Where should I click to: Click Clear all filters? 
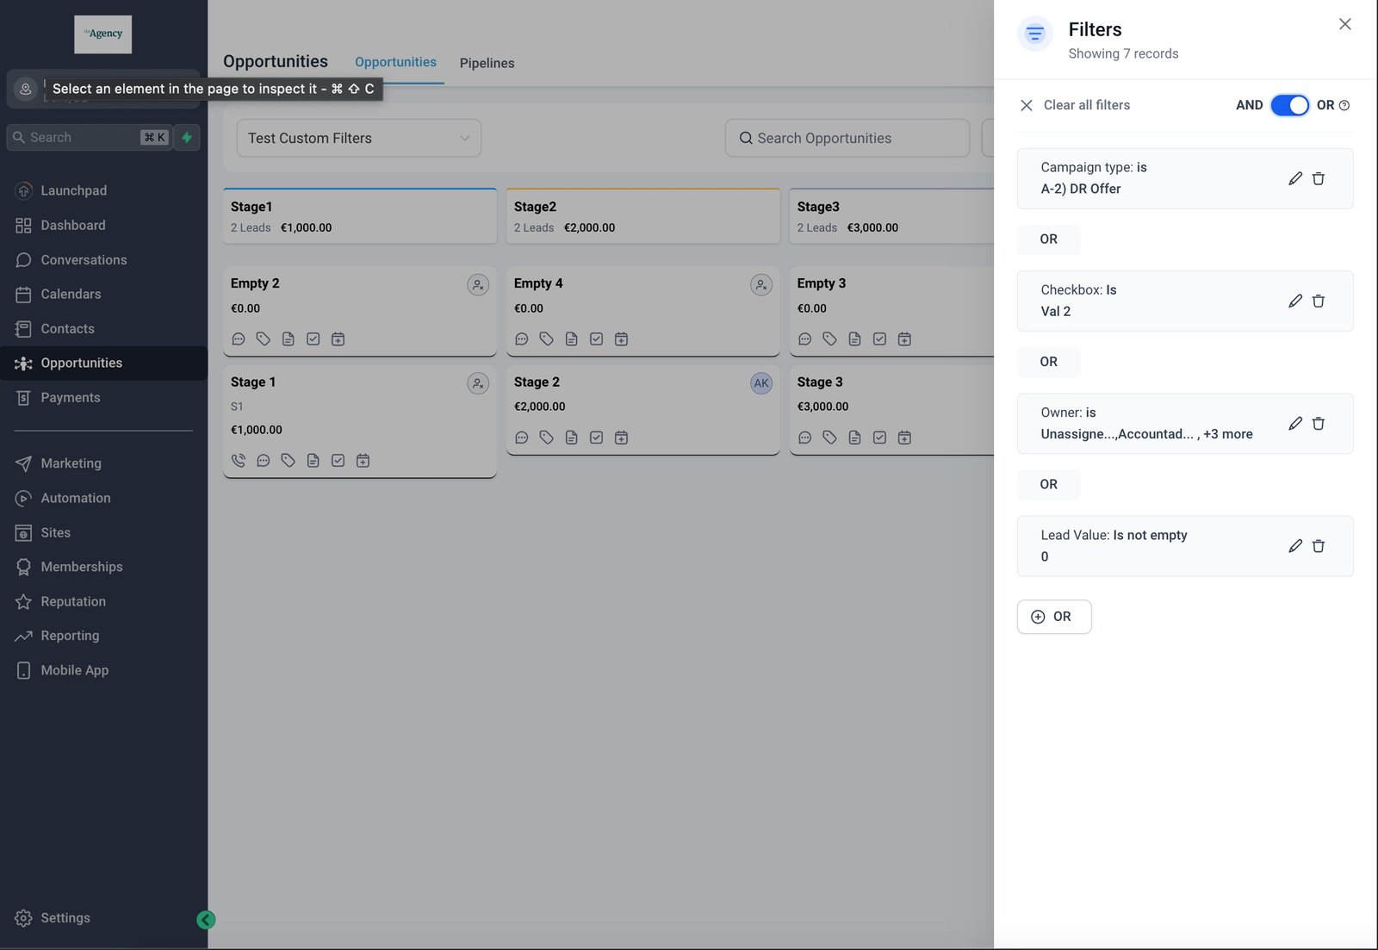[1076, 105]
